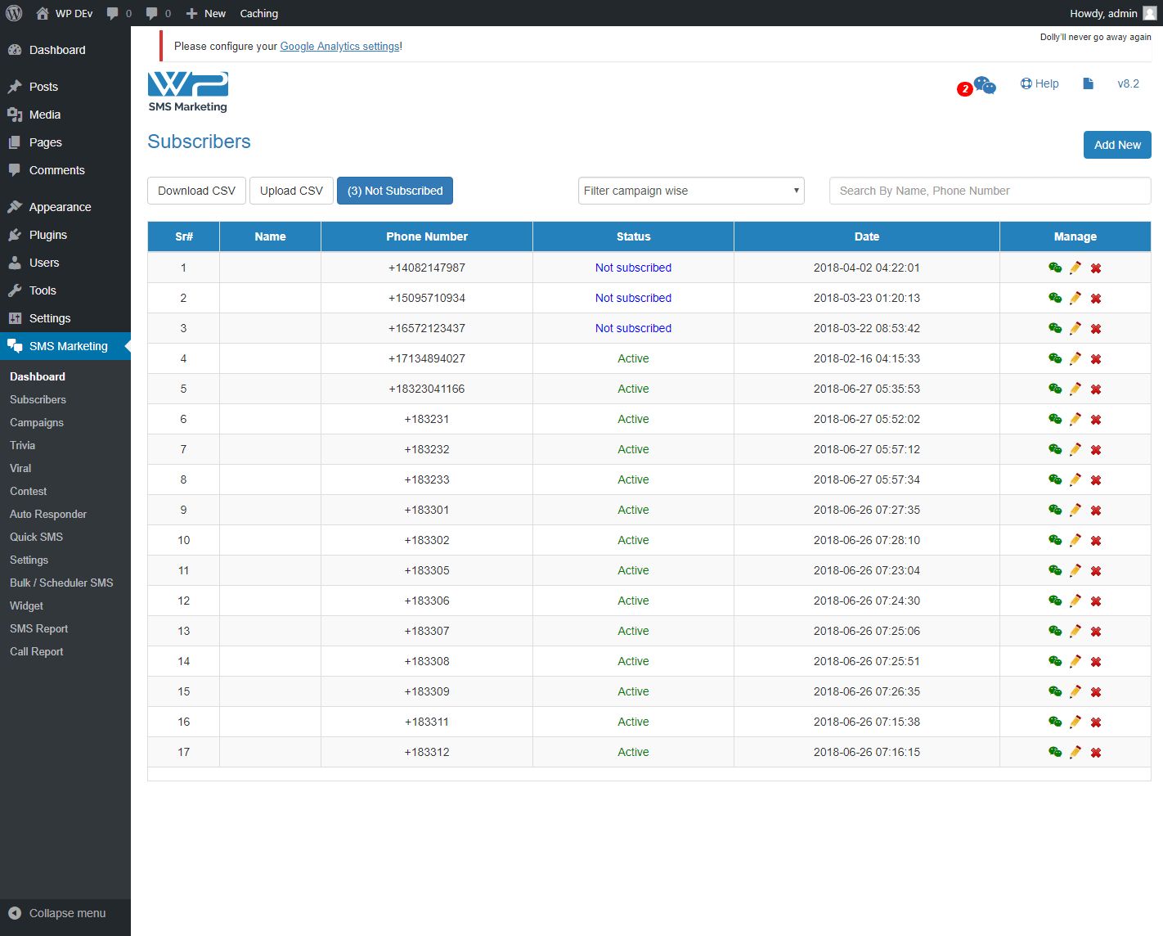Open the document icon next to Help
Image resolution: width=1163 pixels, height=936 pixels.
(1088, 83)
